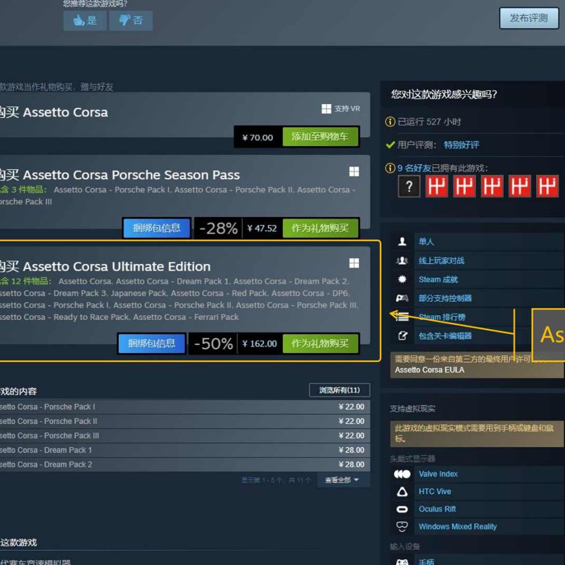565x565 pixels.
Task: Open the 9 名好友 link
Action: tap(414, 168)
